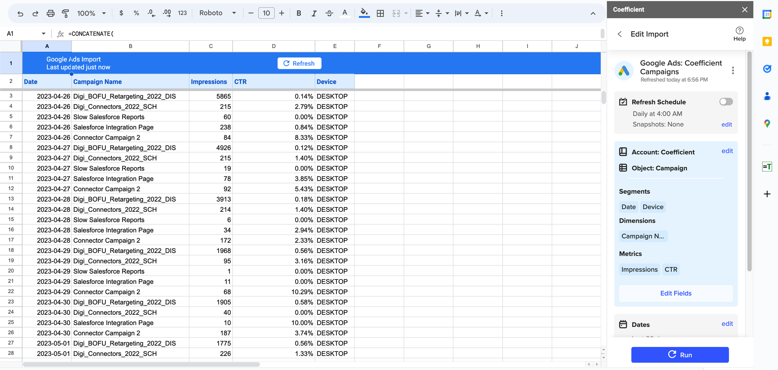Edit the Dates section
Screen dimensions: 778x370
tap(727, 324)
